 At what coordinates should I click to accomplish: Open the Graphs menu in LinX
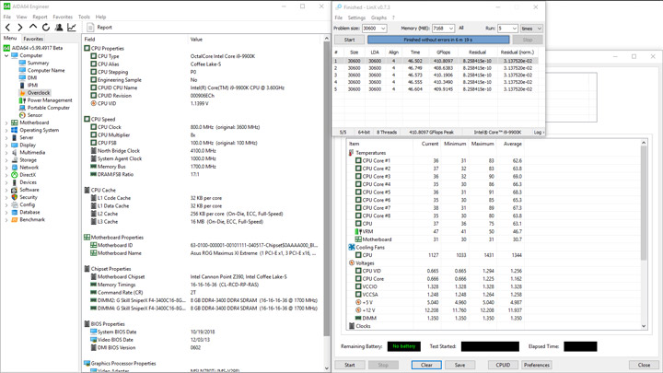click(378, 17)
